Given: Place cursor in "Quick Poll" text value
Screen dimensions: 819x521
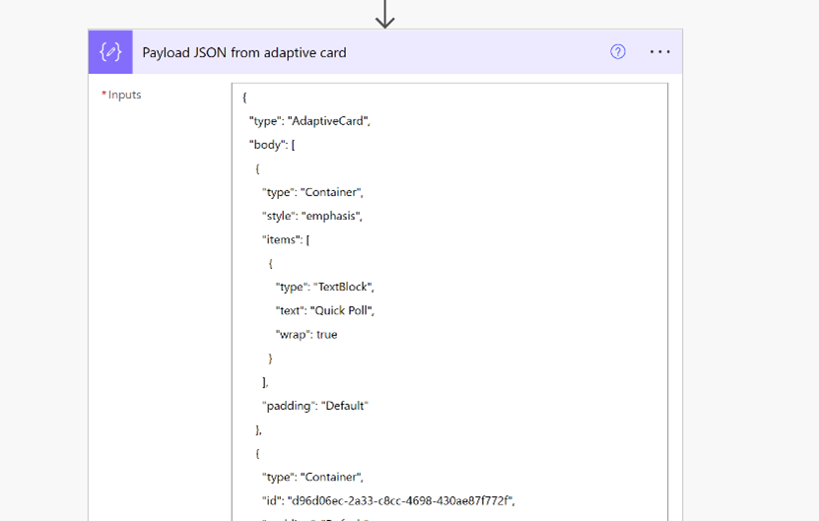Looking at the screenshot, I should [x=343, y=310].
